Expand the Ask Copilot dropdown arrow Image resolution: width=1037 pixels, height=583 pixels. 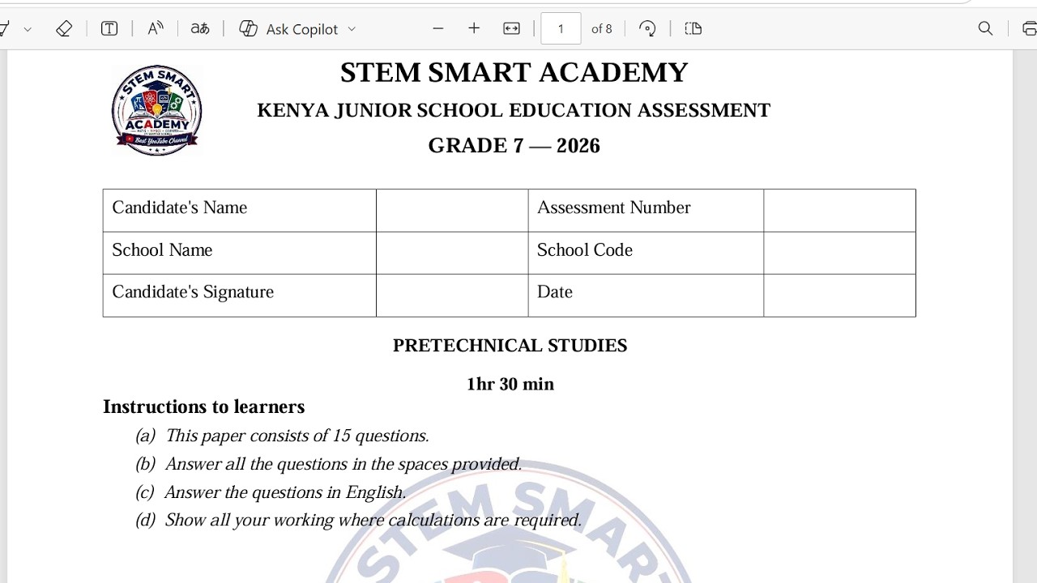tap(352, 29)
